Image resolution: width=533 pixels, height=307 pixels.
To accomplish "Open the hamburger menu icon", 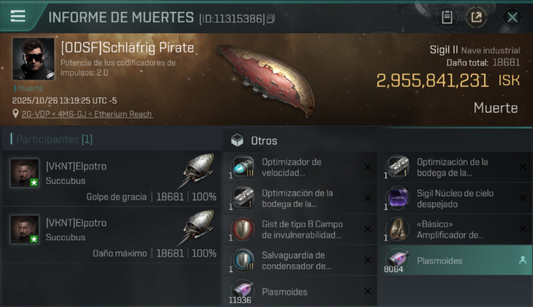I will coord(18,16).
